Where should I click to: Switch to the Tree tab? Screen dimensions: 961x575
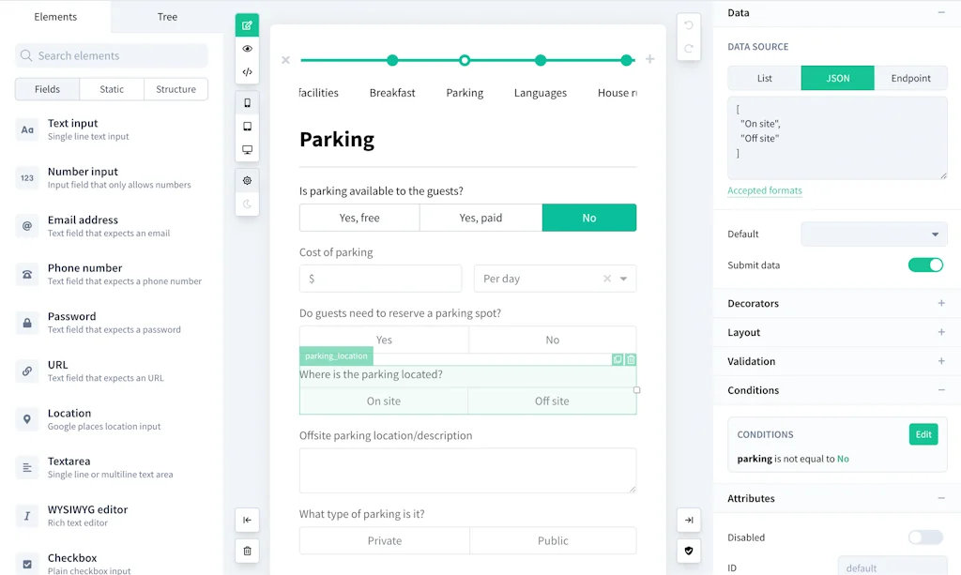(x=166, y=16)
